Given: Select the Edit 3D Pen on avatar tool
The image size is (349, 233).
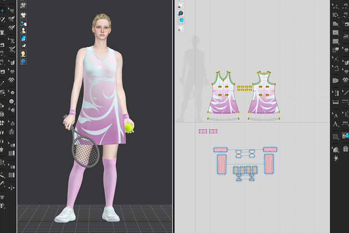Looking at the screenshot, I should coord(11,40).
